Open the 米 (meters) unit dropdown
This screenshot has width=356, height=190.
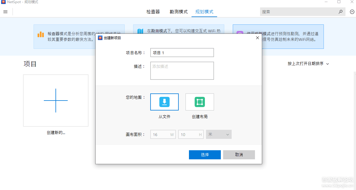tap(219, 134)
